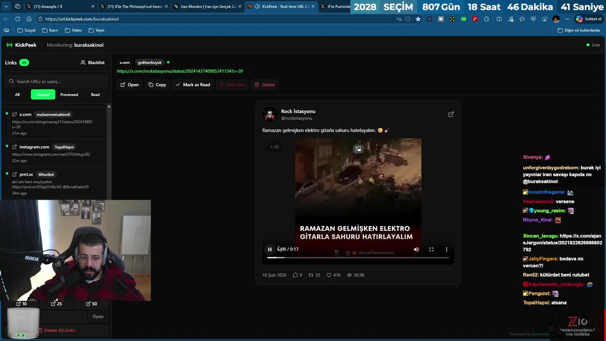Viewport: 606px width, 341px height.
Task: Enter fullscreen on the video
Action: (431, 249)
